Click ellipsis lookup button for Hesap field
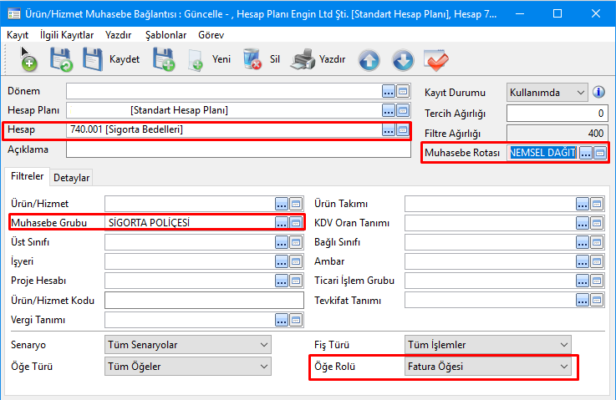 click(388, 129)
